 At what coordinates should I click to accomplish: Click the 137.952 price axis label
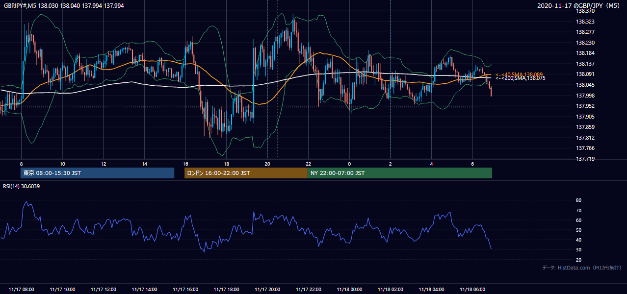[585, 106]
